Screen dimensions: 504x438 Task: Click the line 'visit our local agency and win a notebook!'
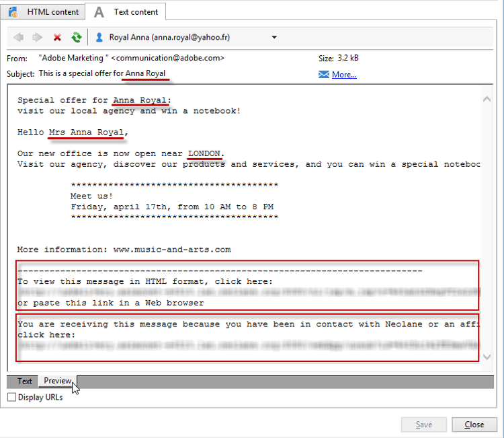[129, 111]
